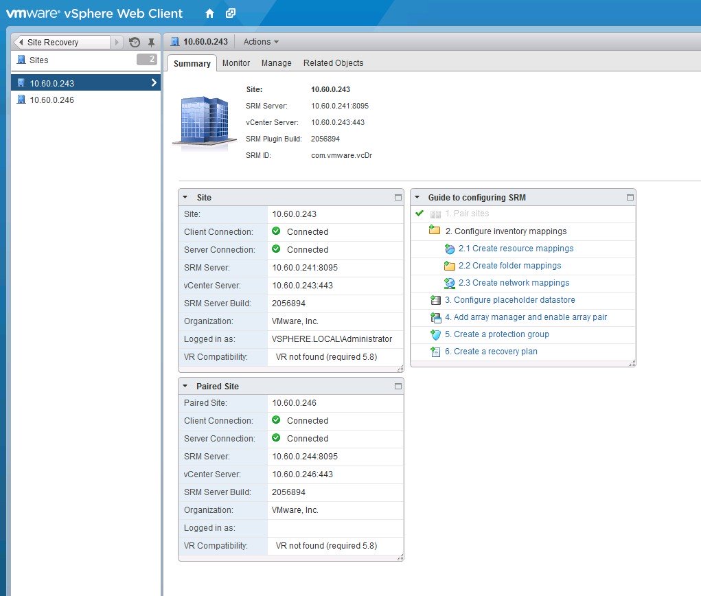Maximize the Site panel
This screenshot has width=701, height=596.
398,197
